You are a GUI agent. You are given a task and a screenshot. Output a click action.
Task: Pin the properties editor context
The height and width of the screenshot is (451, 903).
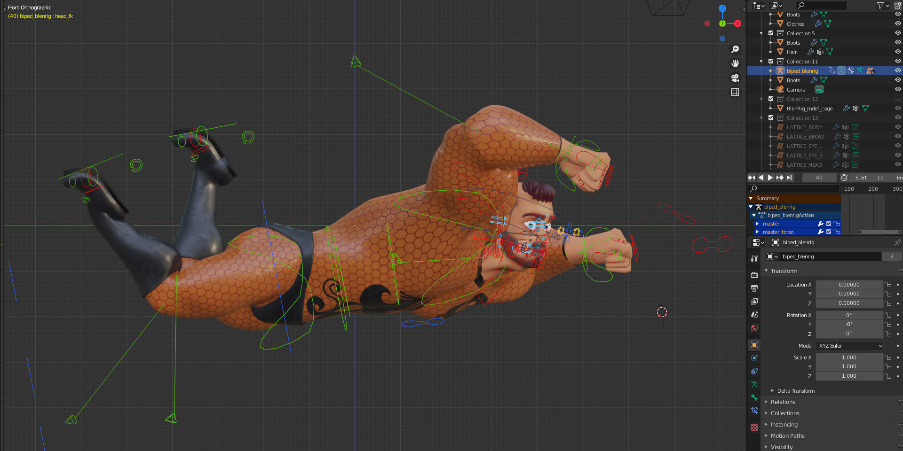(x=897, y=242)
